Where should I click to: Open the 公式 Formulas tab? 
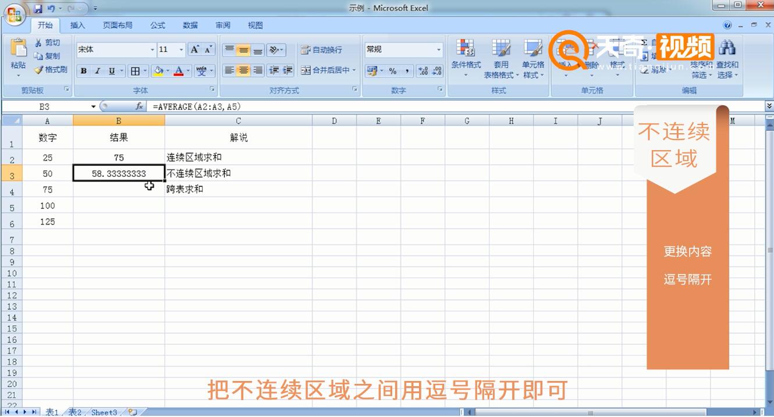(x=158, y=26)
